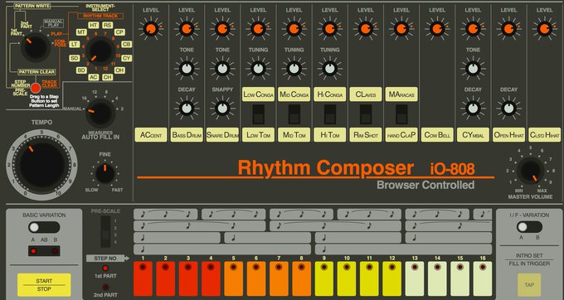The image size is (564, 300).
Task: Select the HT instrument label
Action: 94,25
